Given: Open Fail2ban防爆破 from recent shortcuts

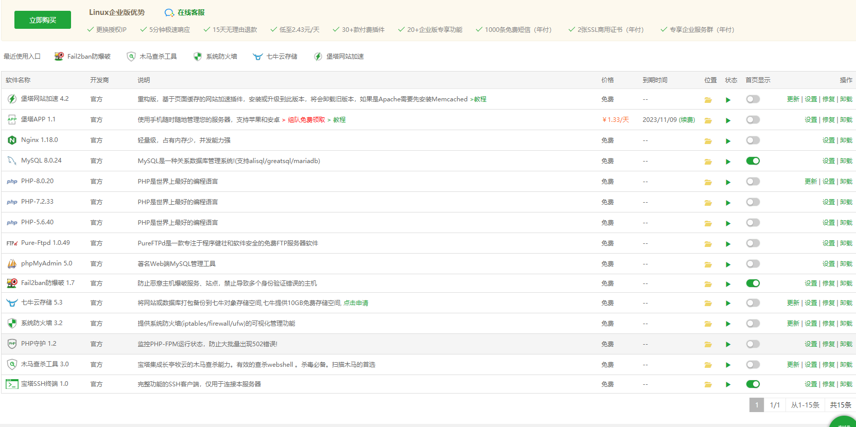Looking at the screenshot, I should click(x=83, y=57).
